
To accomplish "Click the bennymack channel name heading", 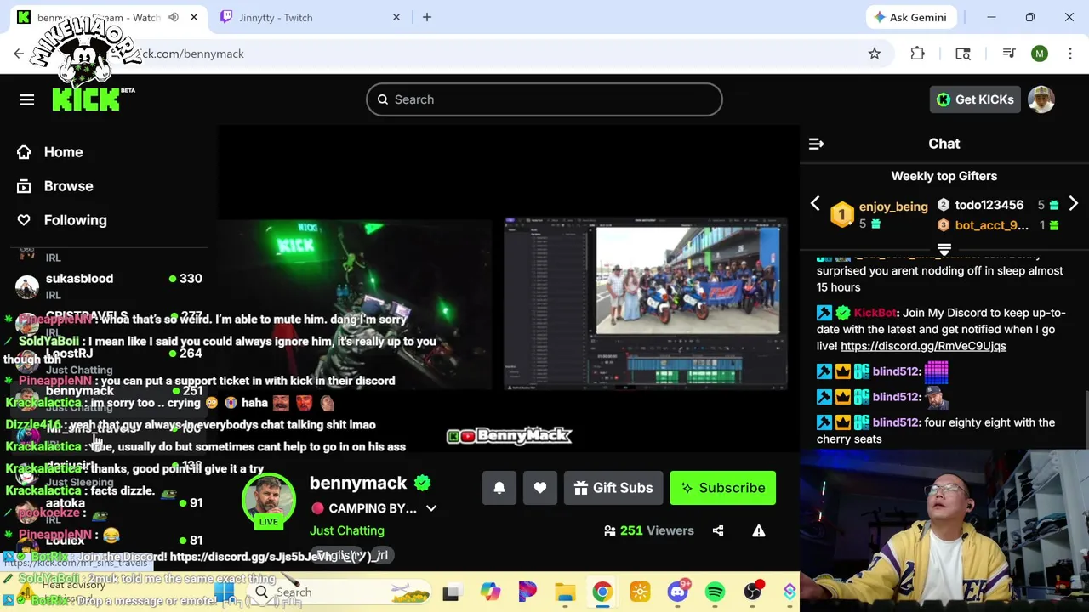I will pyautogui.click(x=358, y=483).
